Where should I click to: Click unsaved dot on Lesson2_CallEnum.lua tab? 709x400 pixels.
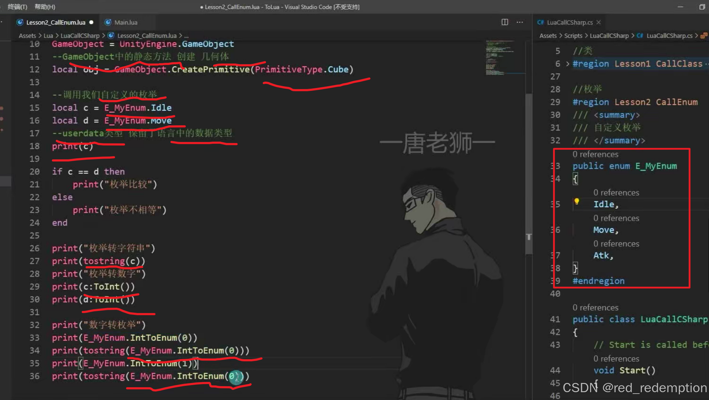pos(91,22)
